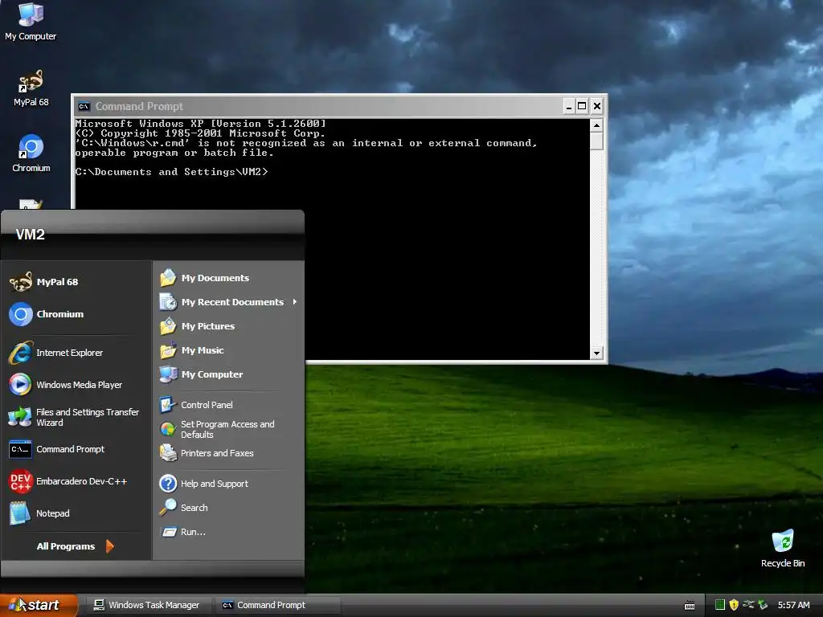Open My Documents in the Start menu
The width and height of the screenshot is (823, 617).
(228, 278)
